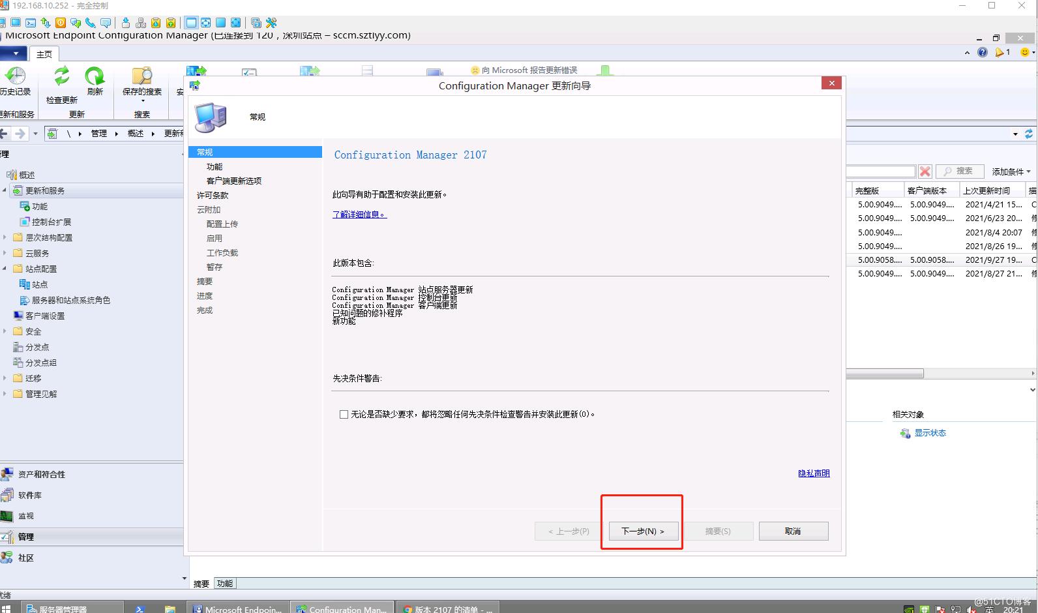The height and width of the screenshot is (613, 1038).
Task: Sort by 上次更新时间 column header
Action: [x=992, y=190]
